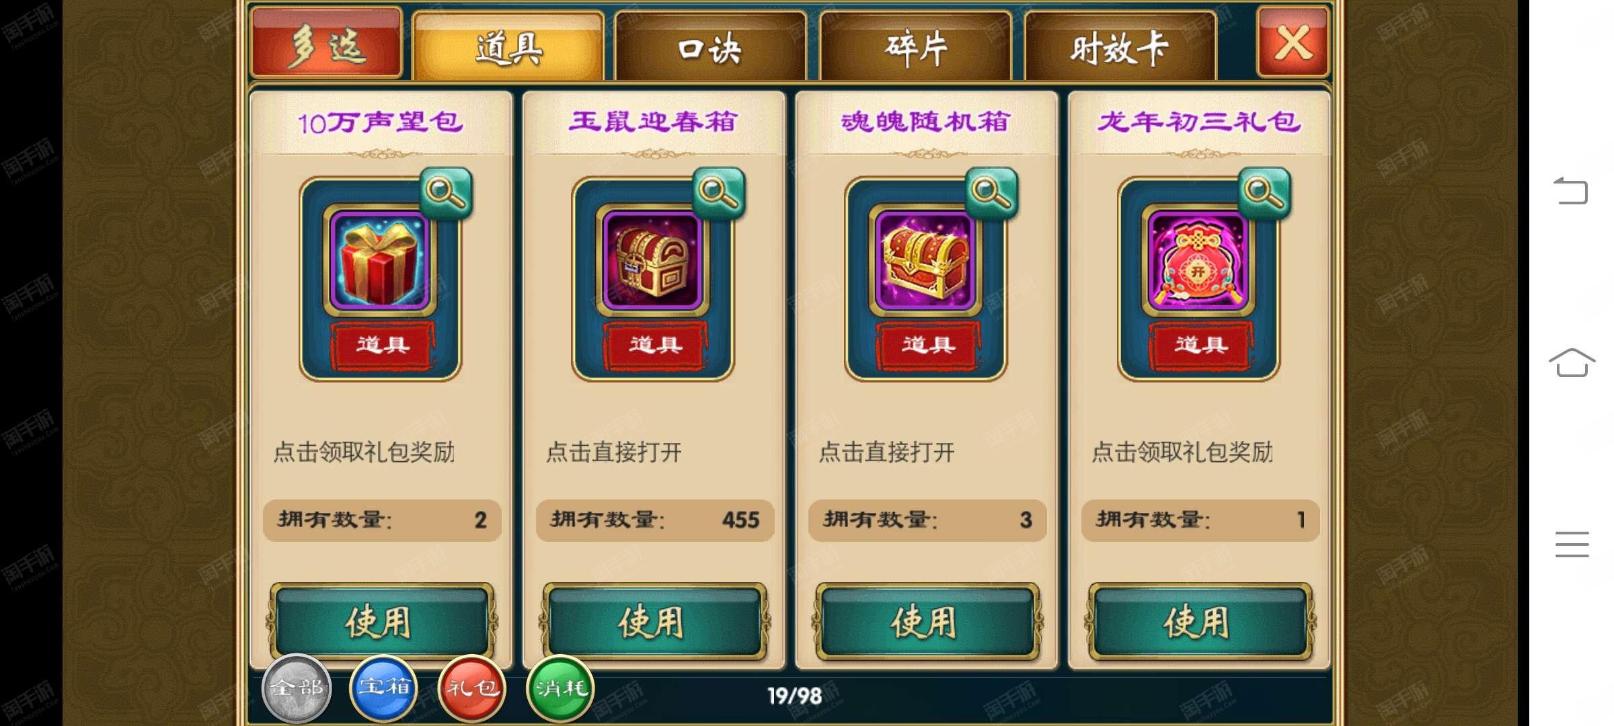Use the 玉鼠迎春箱 item
The height and width of the screenshot is (726, 1614).
pos(654,621)
